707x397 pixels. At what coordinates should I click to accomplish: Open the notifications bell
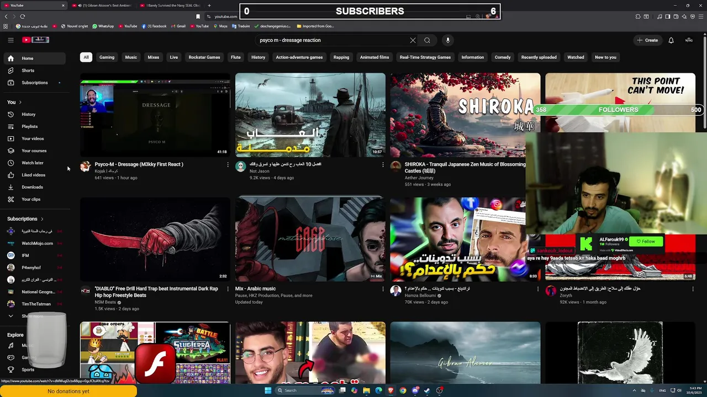pyautogui.click(x=671, y=40)
